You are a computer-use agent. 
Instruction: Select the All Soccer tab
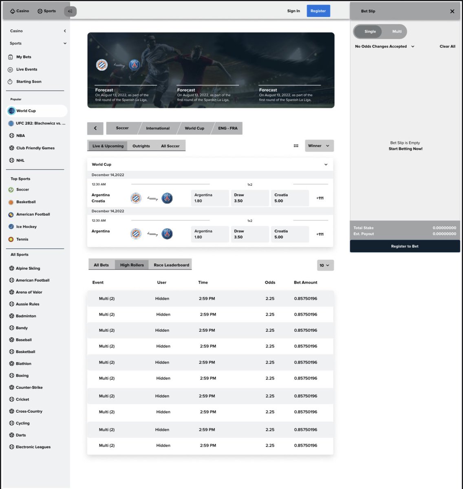click(170, 146)
